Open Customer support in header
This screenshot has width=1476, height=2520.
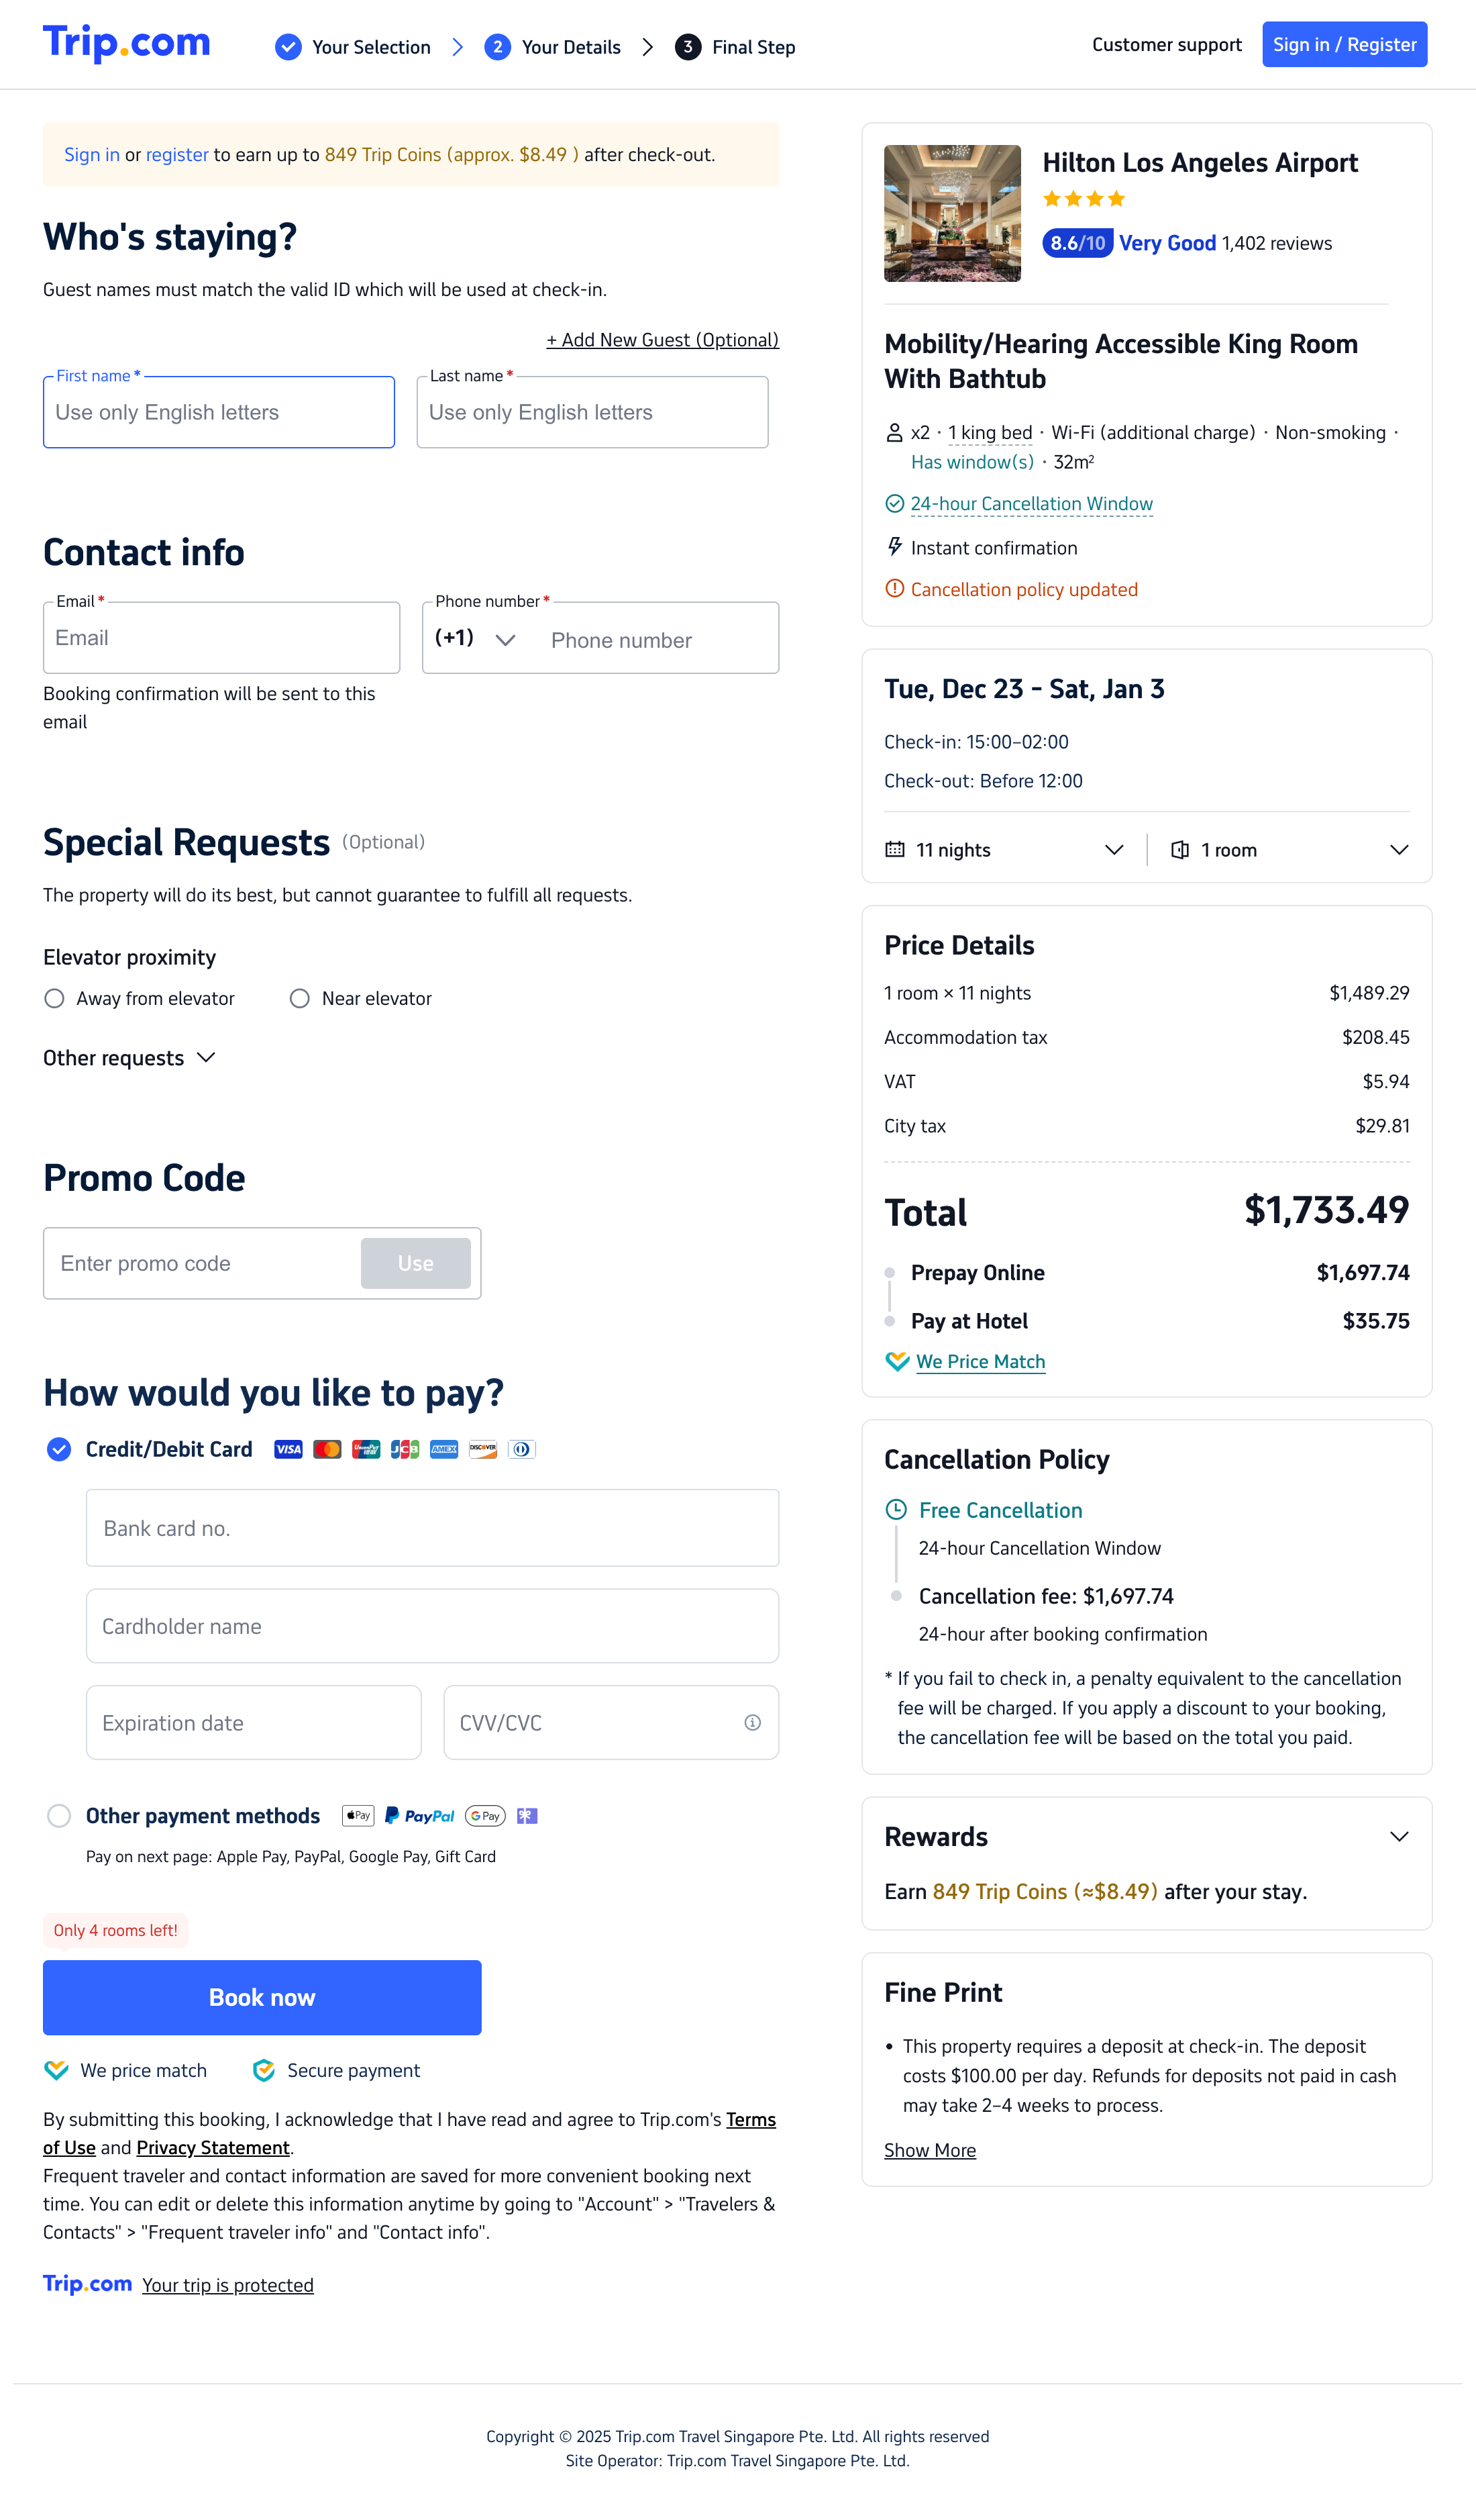[1166, 45]
